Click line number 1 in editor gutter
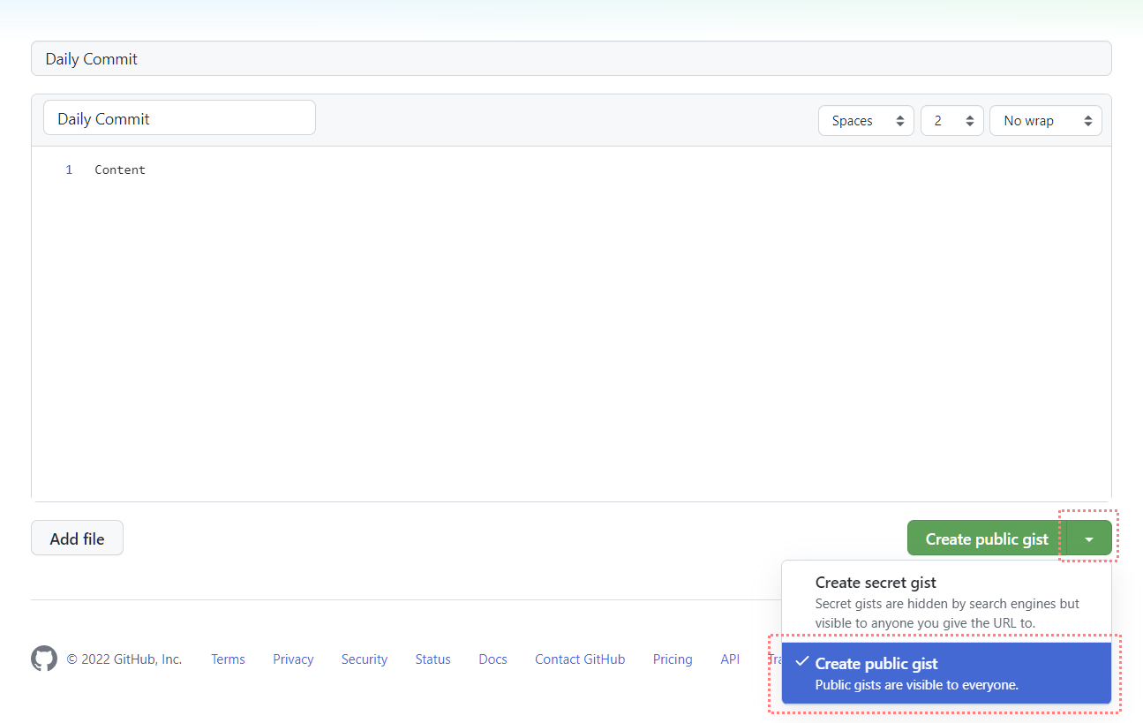 coord(69,169)
